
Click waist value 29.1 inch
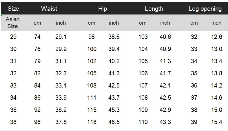tap(61, 37)
